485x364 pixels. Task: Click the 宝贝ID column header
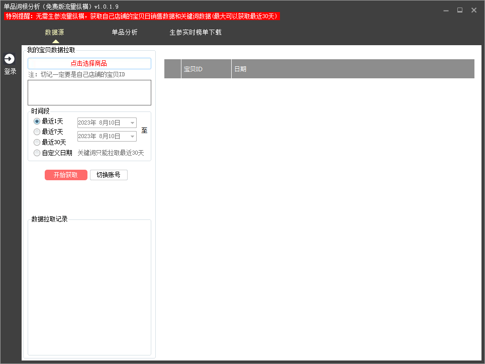(x=206, y=69)
